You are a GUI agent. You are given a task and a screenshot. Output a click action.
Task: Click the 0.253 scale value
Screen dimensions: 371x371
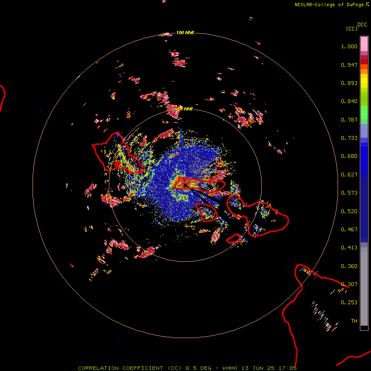click(x=349, y=303)
